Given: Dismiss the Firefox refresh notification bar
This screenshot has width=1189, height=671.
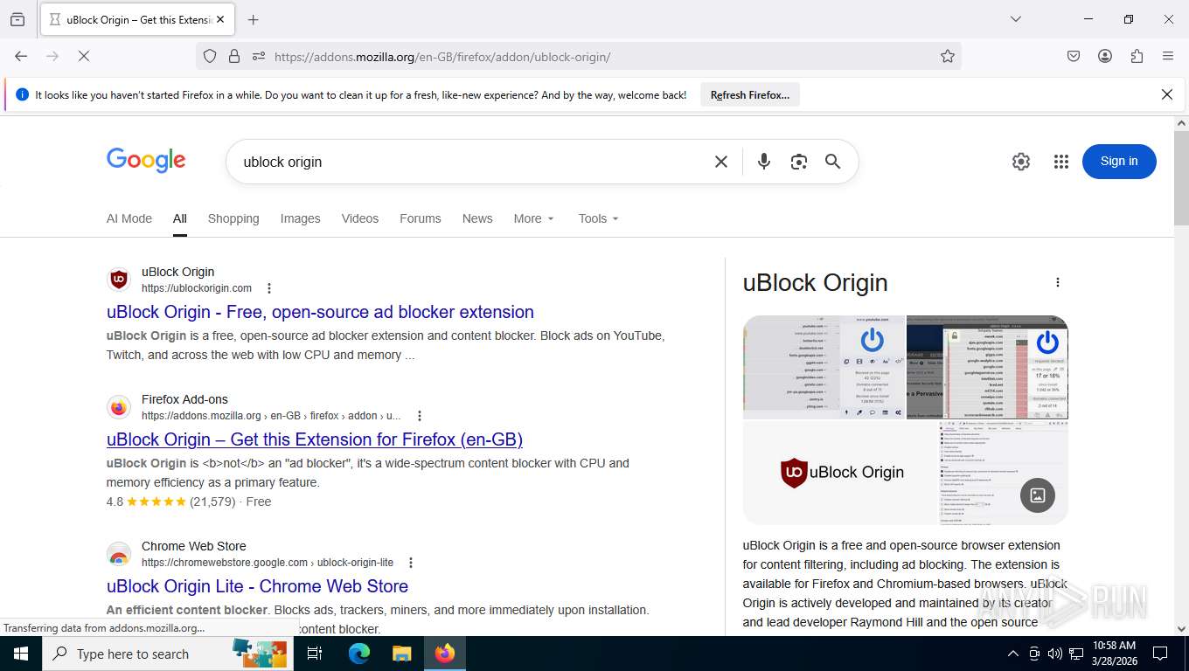Looking at the screenshot, I should coord(1167,94).
